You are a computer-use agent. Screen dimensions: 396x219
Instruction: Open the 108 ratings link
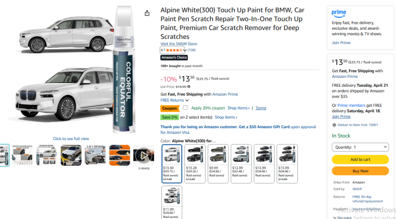pos(192,50)
